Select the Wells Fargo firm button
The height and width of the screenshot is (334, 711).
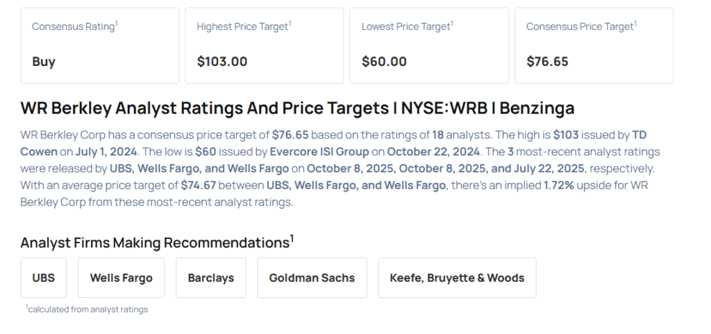(121, 278)
